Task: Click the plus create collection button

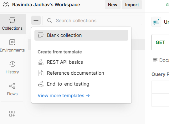Action: (36, 20)
